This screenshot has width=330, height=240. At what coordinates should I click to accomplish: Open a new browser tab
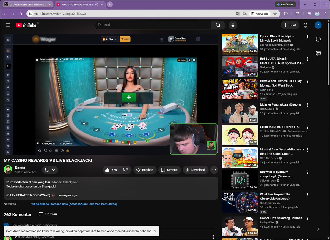click(110, 4)
